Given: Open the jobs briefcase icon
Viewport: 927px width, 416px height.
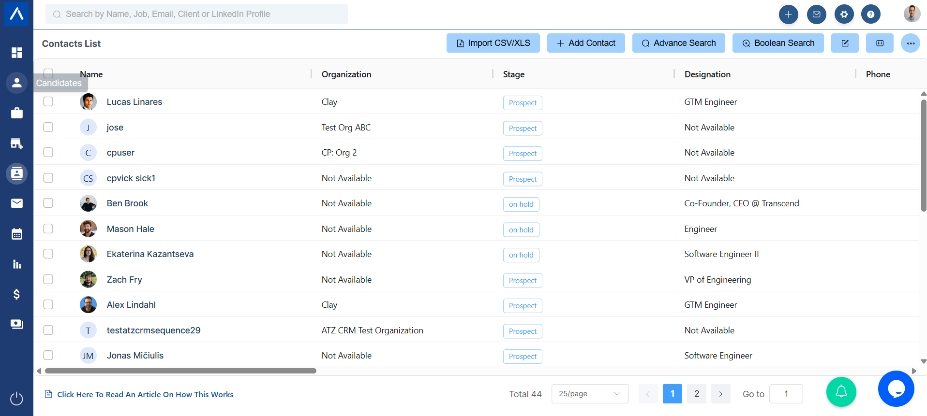Looking at the screenshot, I should 17,113.
